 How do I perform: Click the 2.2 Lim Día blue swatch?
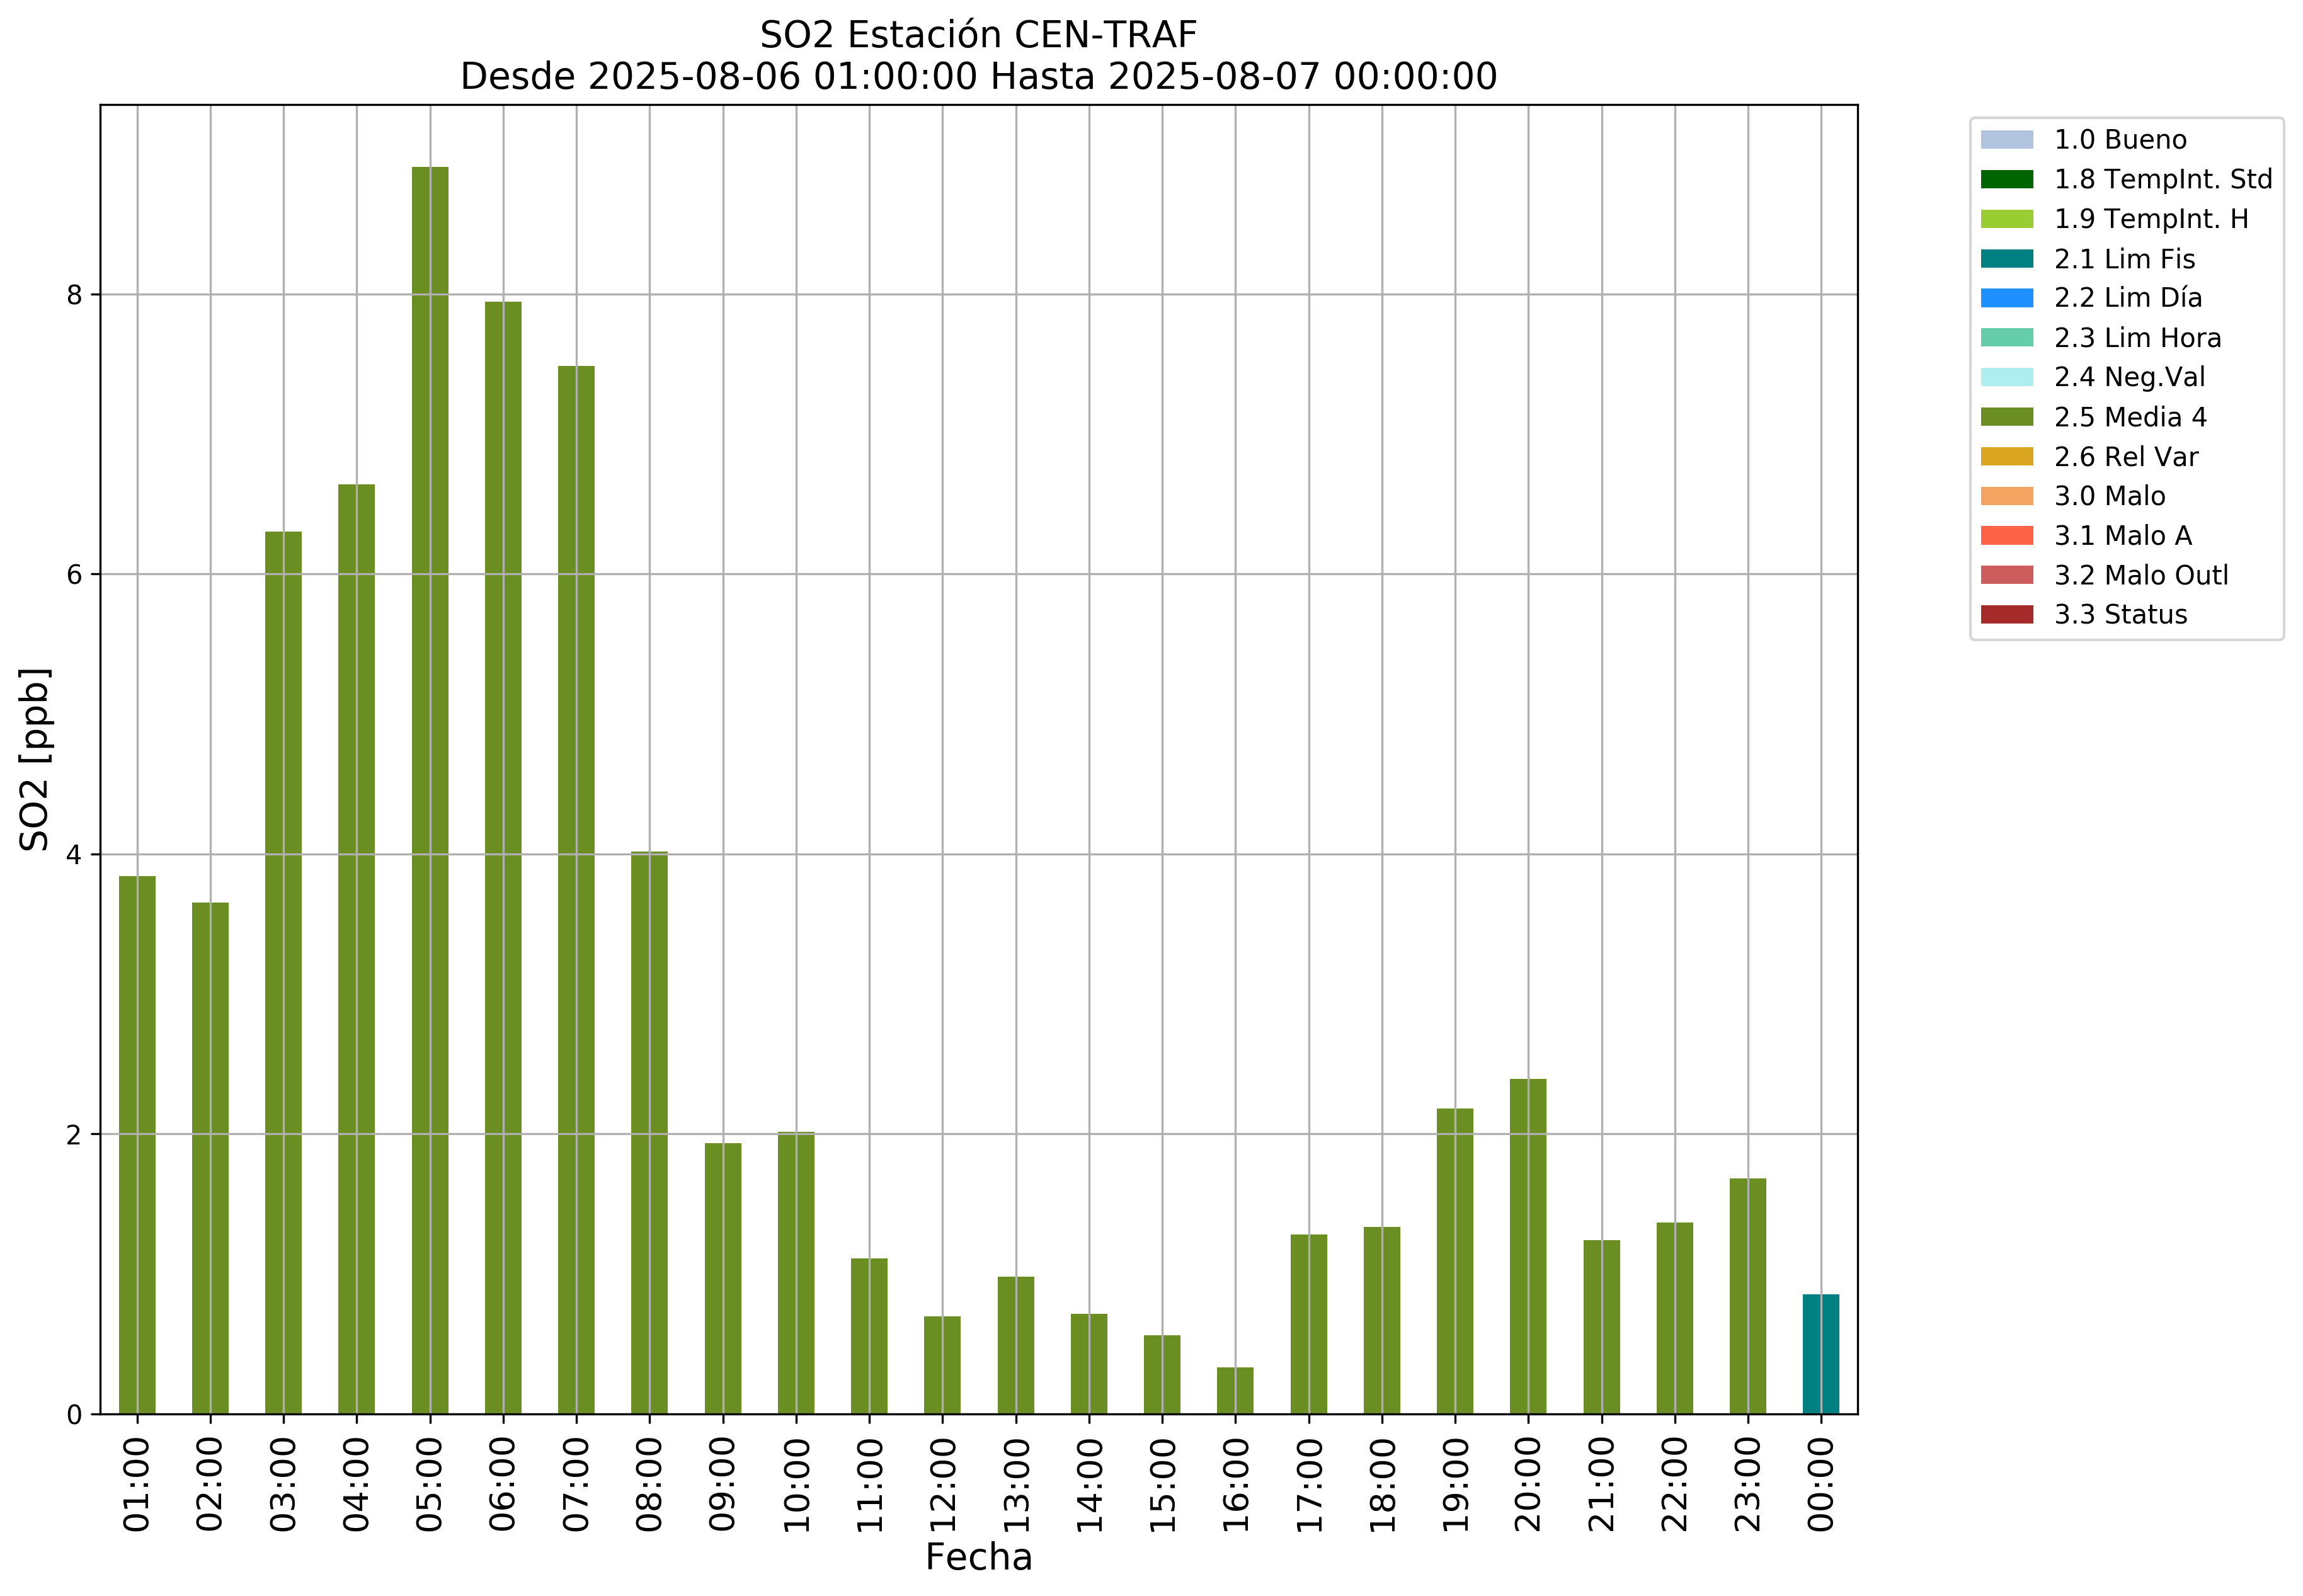[x=2006, y=298]
